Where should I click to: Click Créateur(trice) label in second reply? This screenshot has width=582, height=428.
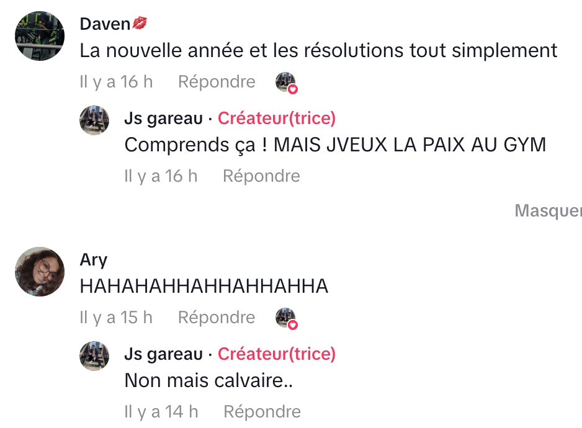click(277, 354)
